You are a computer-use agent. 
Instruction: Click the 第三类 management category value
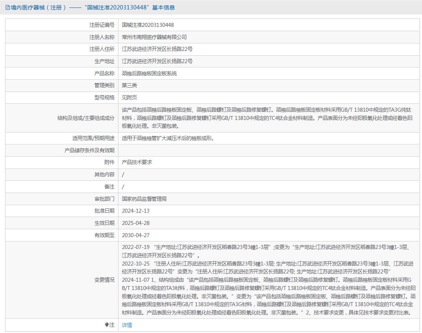(129, 85)
